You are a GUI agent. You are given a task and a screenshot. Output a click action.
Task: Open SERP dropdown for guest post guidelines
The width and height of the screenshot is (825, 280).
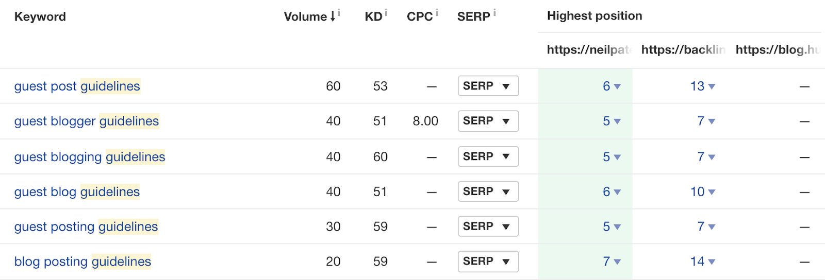pos(488,86)
